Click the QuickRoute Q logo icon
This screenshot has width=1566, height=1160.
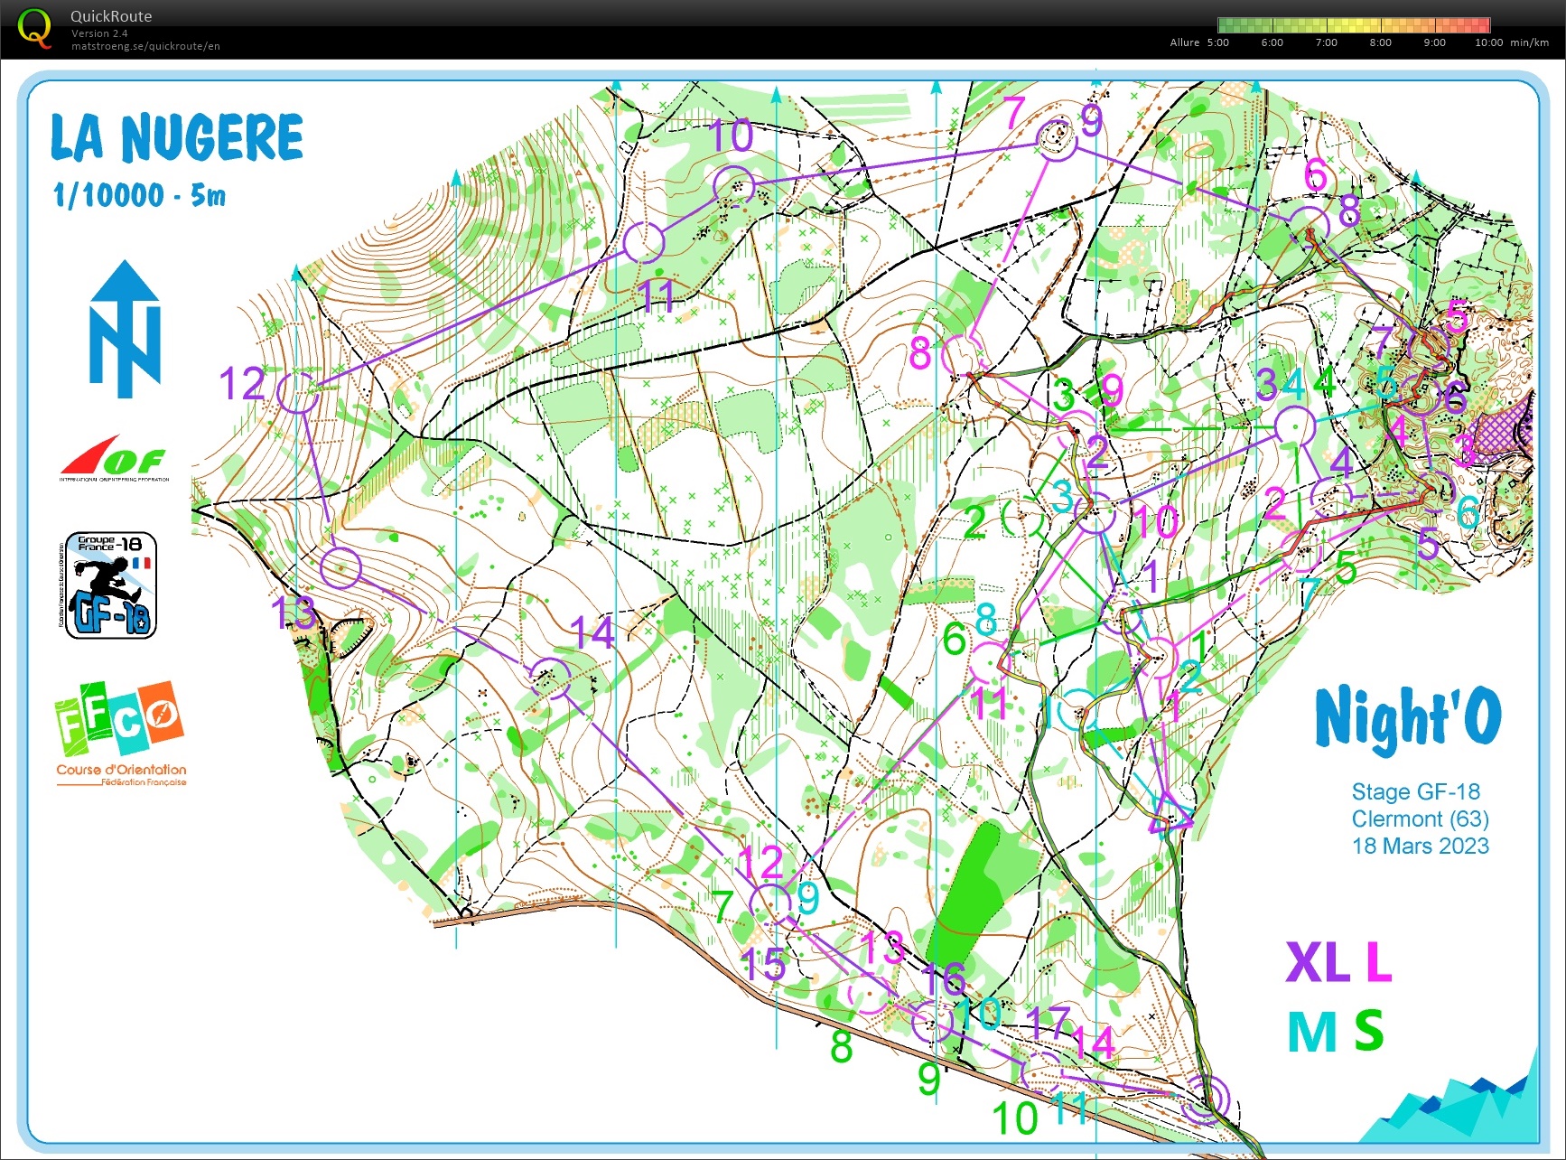[x=35, y=28]
